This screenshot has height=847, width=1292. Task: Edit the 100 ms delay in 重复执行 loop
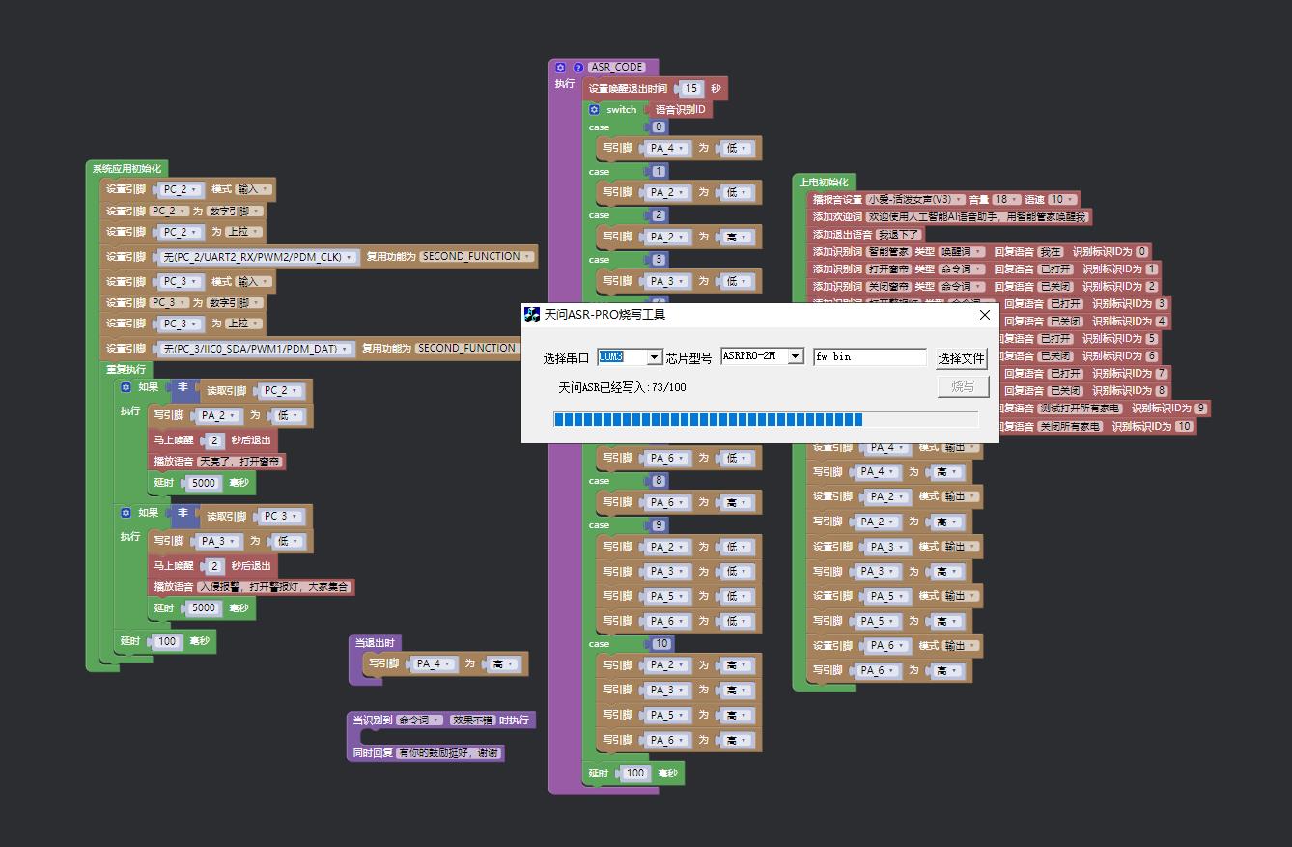(x=167, y=641)
